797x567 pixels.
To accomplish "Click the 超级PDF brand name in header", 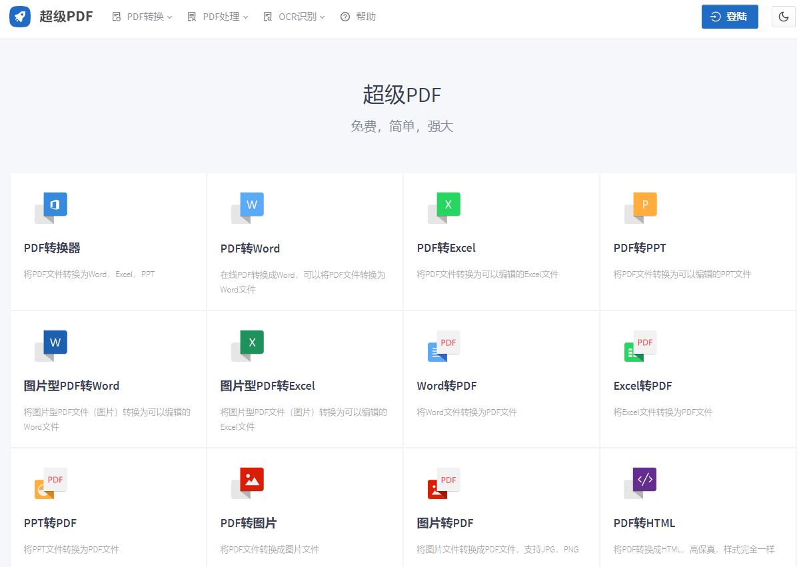I will click(66, 16).
